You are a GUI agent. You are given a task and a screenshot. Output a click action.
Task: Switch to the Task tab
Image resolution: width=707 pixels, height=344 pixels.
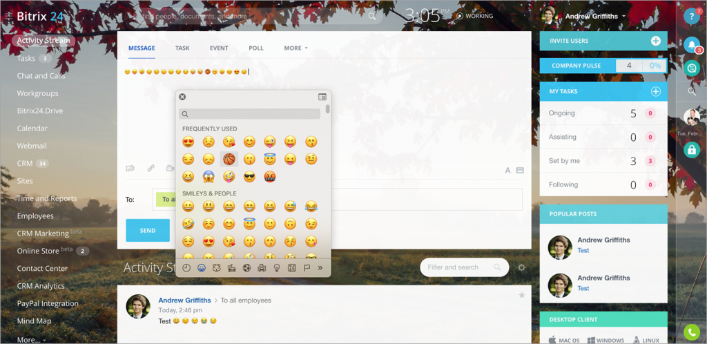pos(182,48)
